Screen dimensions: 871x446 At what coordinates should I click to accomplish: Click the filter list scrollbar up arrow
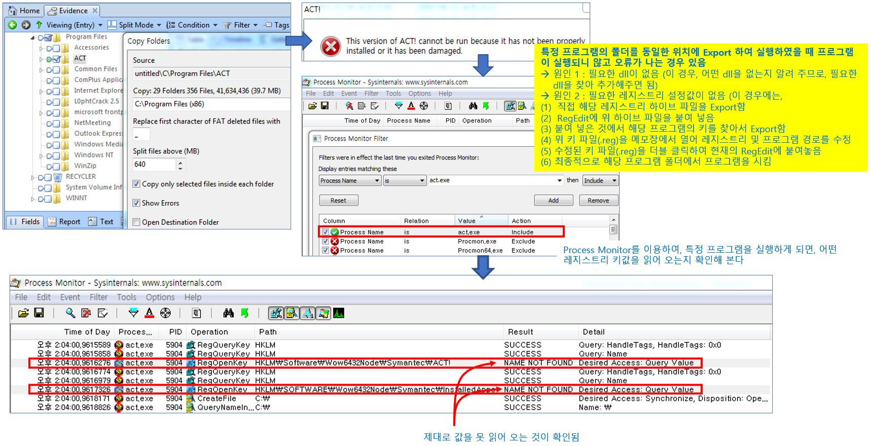coord(613,220)
